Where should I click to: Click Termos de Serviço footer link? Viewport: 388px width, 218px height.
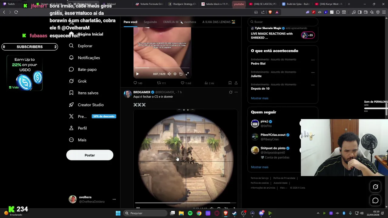[259, 178]
